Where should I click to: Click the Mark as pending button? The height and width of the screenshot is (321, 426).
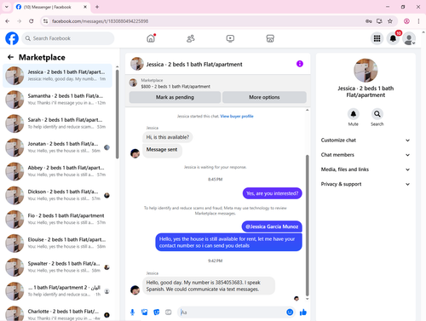tap(175, 97)
